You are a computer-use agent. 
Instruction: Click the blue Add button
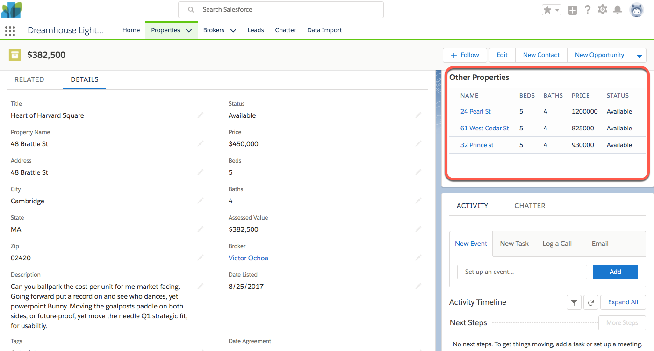point(615,272)
